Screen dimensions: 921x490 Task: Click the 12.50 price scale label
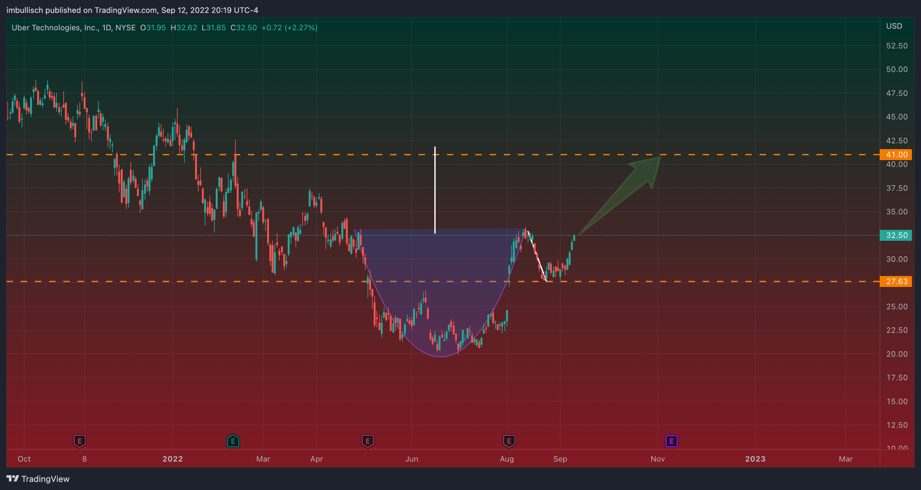click(897, 425)
